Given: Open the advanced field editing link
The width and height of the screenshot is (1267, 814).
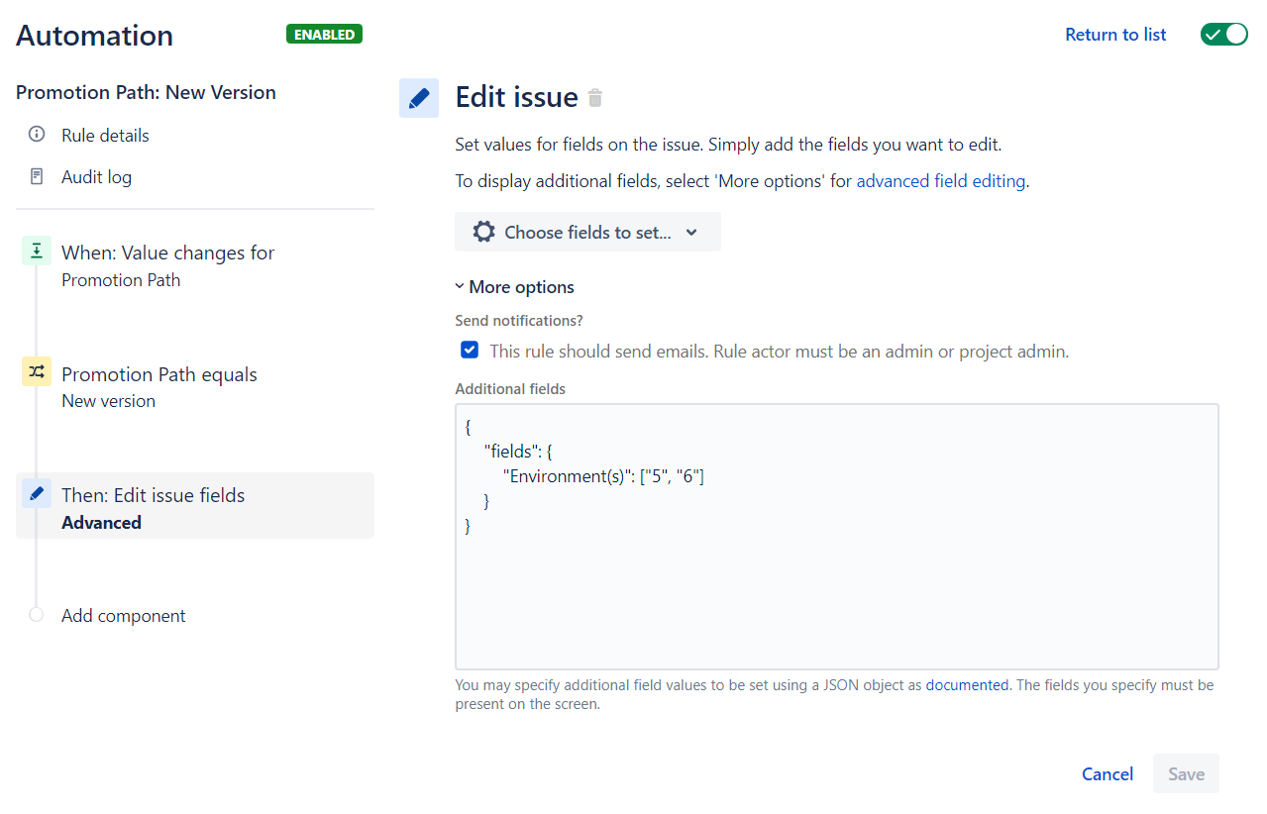Looking at the screenshot, I should [x=940, y=181].
